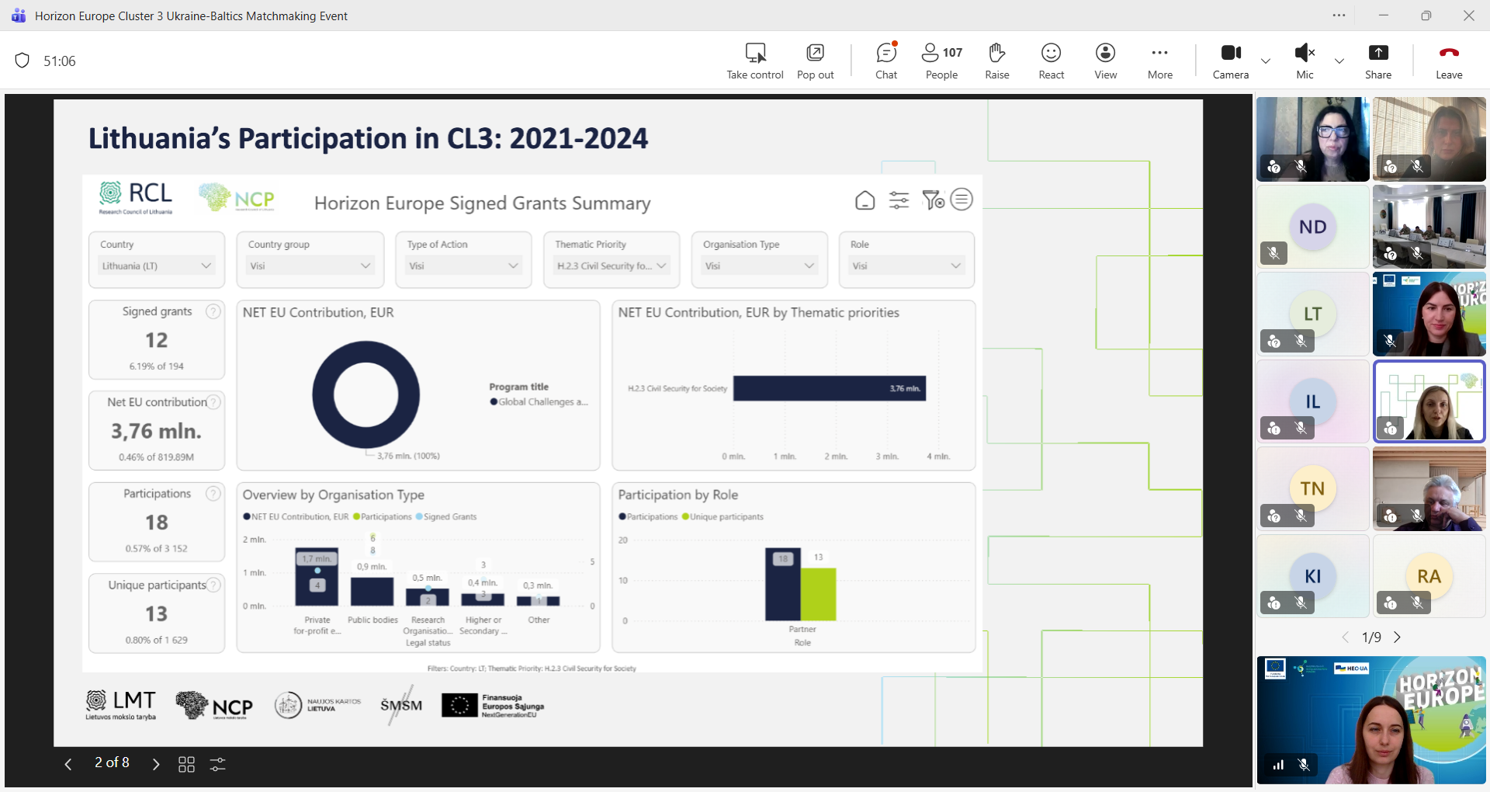The width and height of the screenshot is (1490, 792).
Task: Toggle the Camera on
Action: 1230,61
